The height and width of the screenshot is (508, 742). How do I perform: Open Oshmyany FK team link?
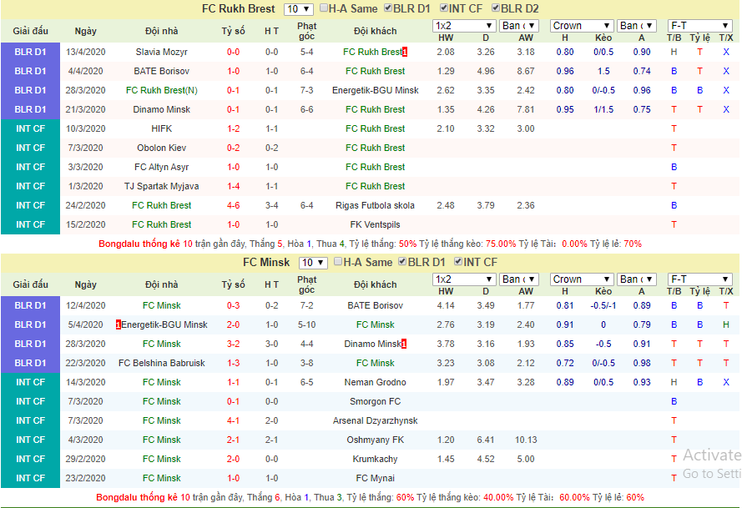click(x=375, y=440)
